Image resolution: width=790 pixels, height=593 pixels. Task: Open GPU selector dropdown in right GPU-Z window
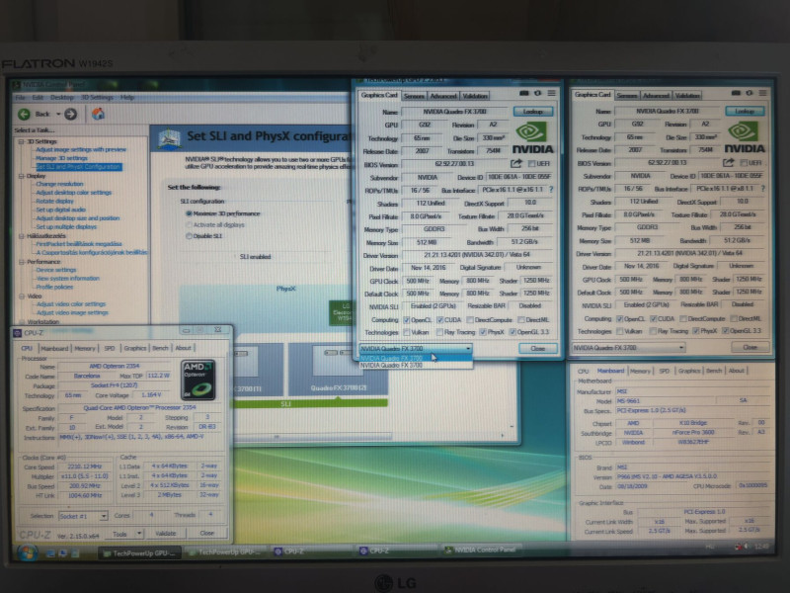click(628, 348)
